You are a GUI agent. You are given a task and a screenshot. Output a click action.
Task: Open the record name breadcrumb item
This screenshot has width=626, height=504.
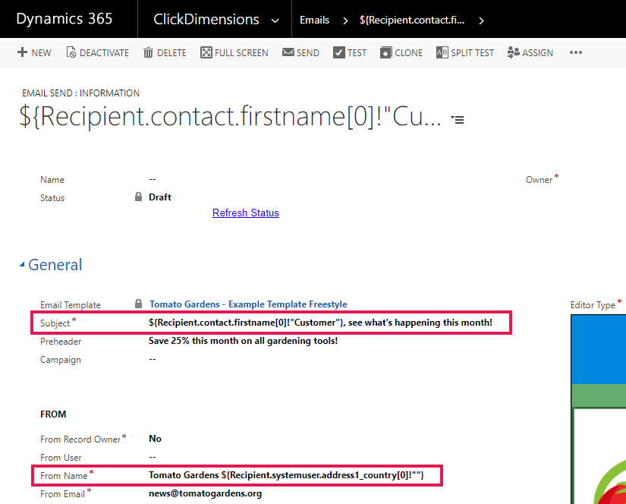(x=412, y=20)
